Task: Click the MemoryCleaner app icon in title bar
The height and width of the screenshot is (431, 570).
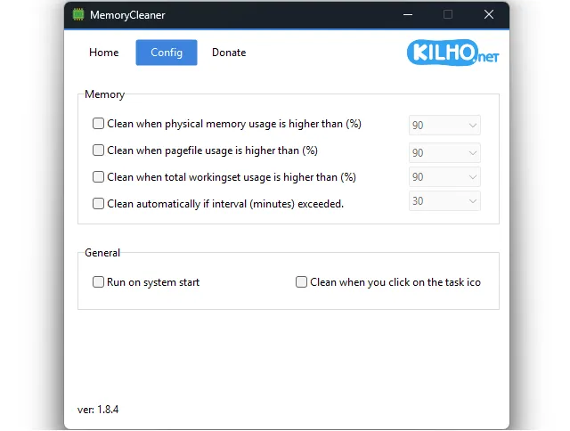Action: 78,15
